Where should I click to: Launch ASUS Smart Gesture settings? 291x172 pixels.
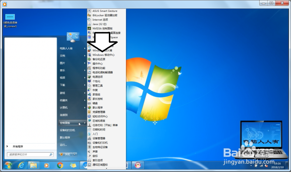[x=105, y=11]
